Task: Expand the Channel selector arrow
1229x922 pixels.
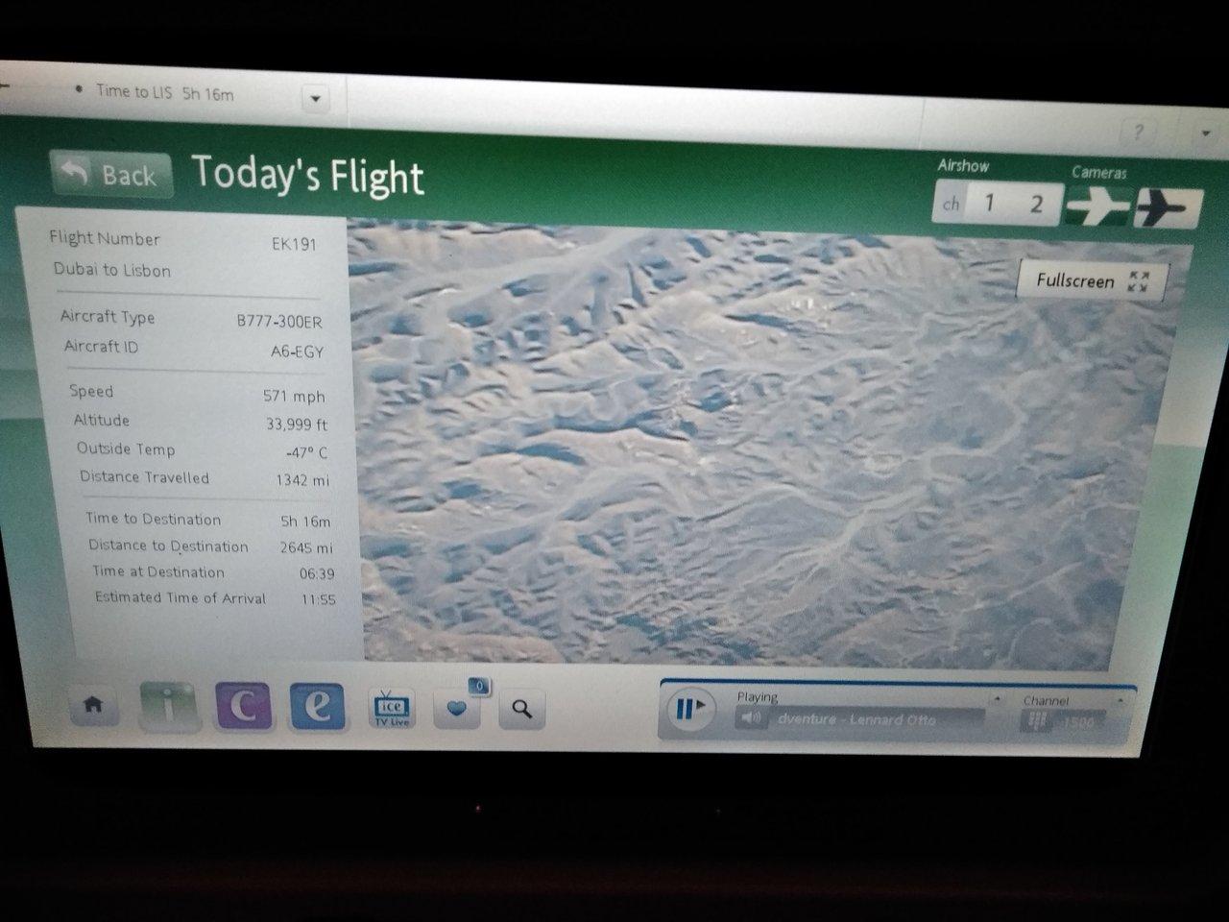Action: [x=1120, y=701]
